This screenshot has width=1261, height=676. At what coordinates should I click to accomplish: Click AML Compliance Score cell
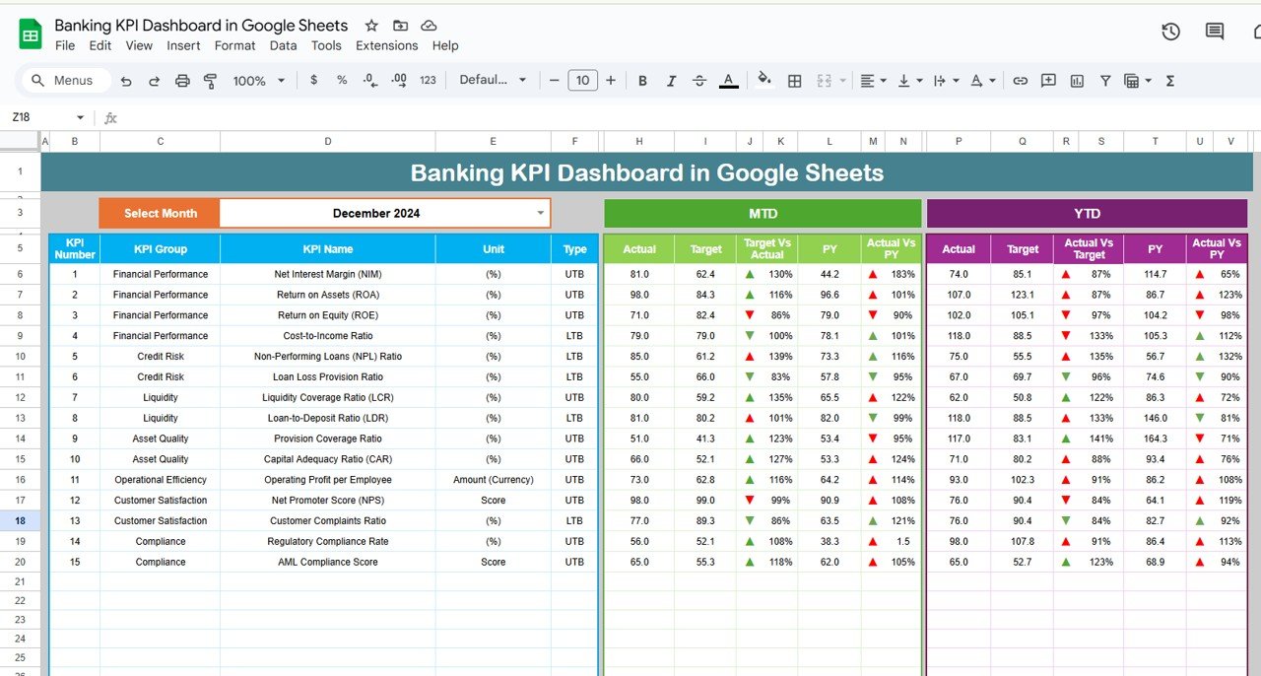328,562
